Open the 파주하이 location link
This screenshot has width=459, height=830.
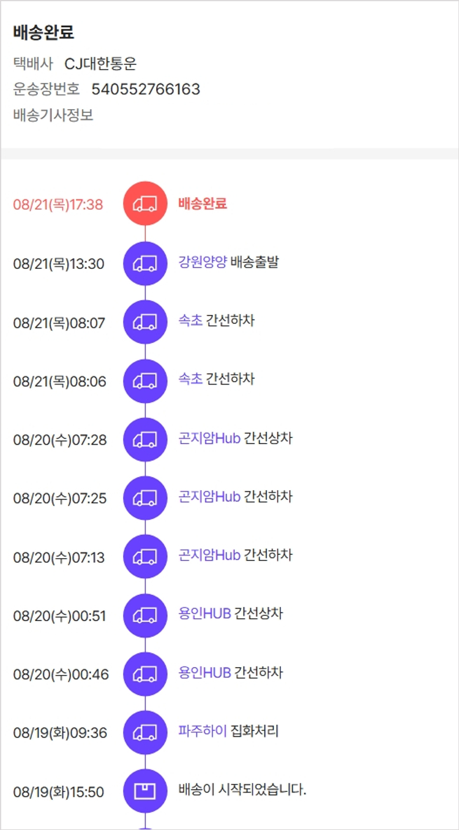[x=203, y=731]
